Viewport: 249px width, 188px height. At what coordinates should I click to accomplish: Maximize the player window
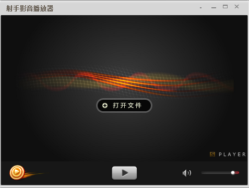coord(225,7)
